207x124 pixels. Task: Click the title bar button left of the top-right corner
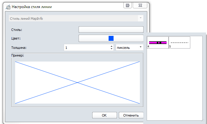tap(127, 5)
